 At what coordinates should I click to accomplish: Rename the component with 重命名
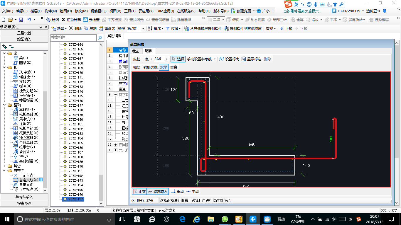tap(107, 28)
